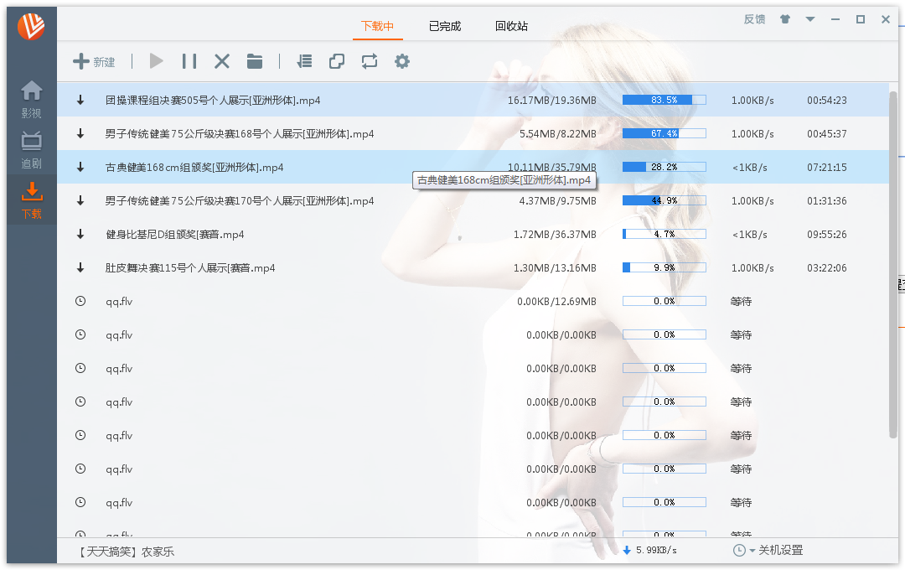
Task: Select the 肚皮舞决赛115号 download row
Action: (x=335, y=268)
